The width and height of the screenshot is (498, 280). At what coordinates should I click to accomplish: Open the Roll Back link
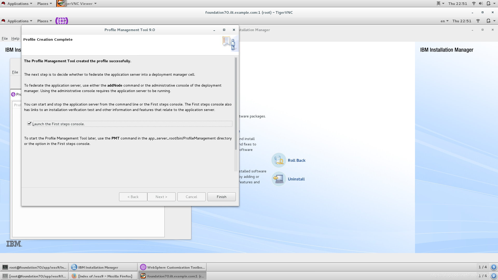click(x=296, y=160)
